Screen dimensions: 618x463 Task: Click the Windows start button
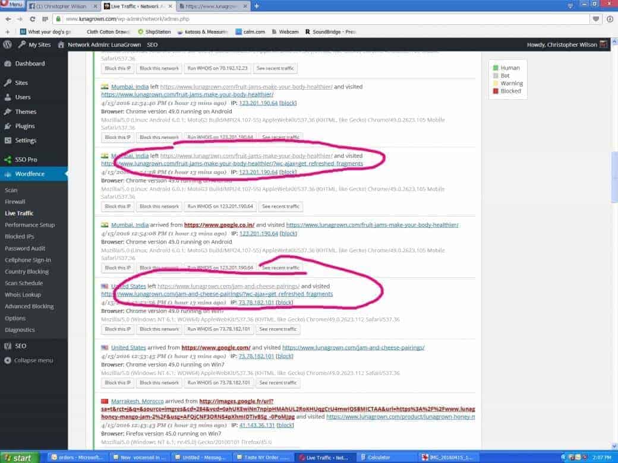[20, 458]
